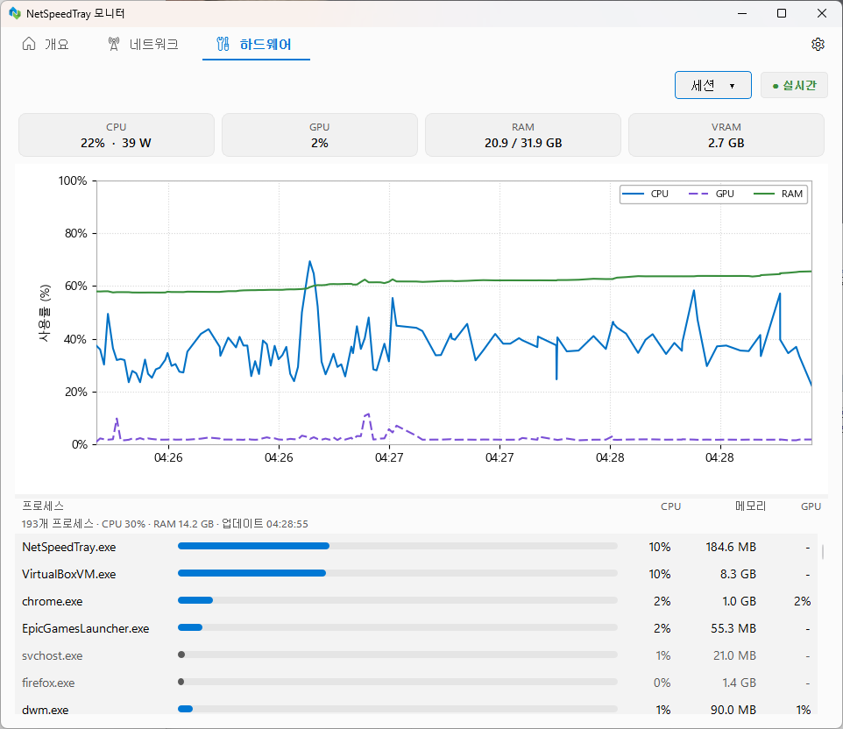Click the GPU 2% stat card
This screenshot has height=729, width=843.
click(x=319, y=135)
